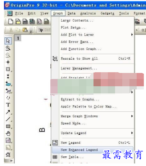Open the Tools menu

[124, 13]
